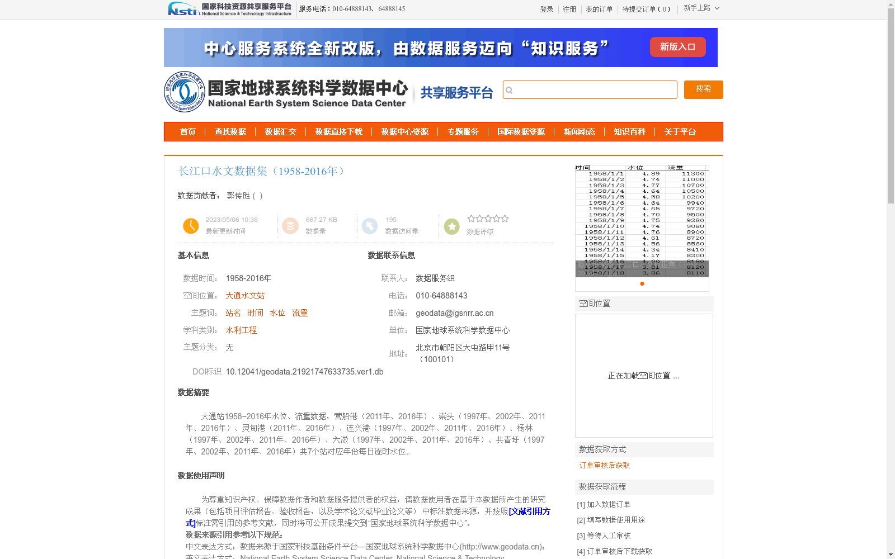Open the 新闻动态 menu
The width and height of the screenshot is (895, 559).
tap(580, 132)
